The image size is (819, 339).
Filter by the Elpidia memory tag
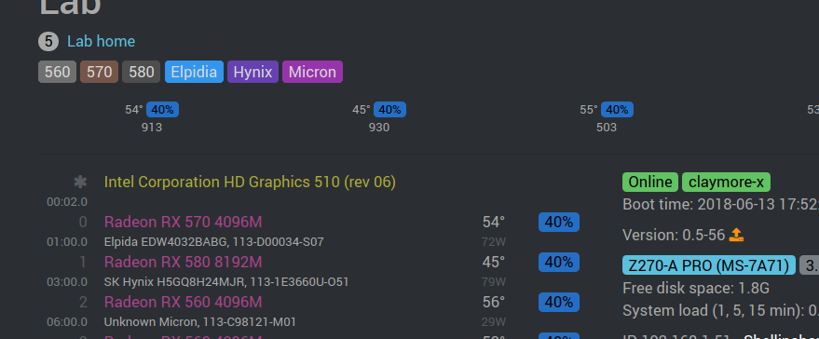point(195,72)
